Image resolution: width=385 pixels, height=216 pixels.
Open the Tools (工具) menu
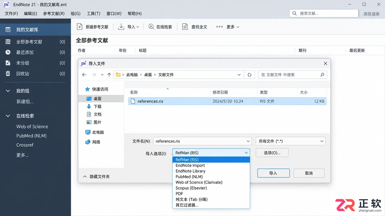click(93, 13)
